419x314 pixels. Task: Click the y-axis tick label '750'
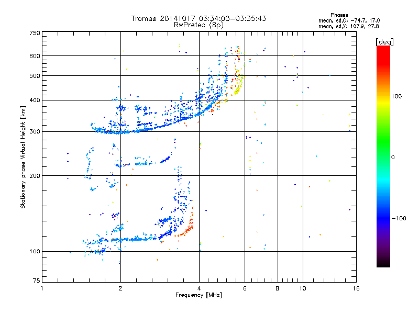tap(35, 33)
